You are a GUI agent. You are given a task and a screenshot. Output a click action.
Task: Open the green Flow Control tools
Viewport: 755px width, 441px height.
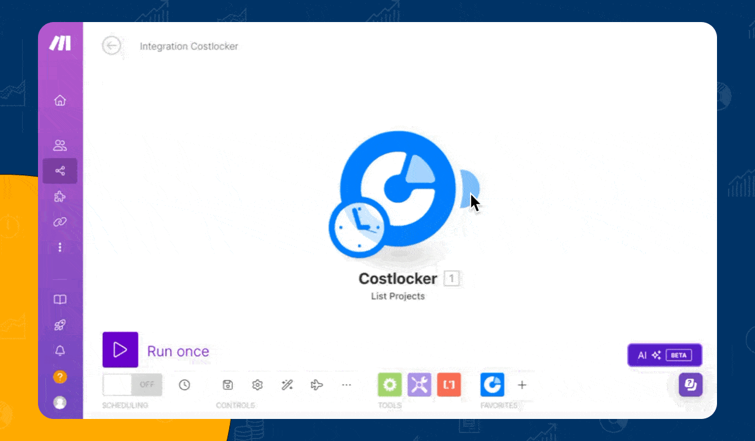tap(389, 385)
